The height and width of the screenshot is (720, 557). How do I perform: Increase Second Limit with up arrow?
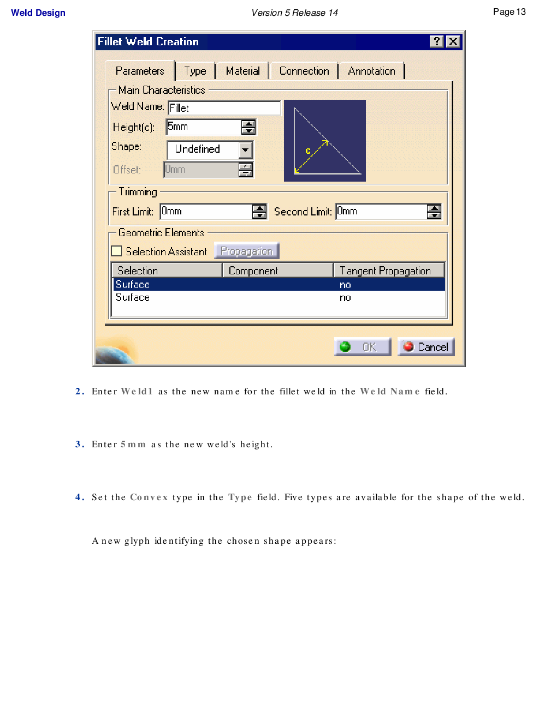click(x=434, y=208)
